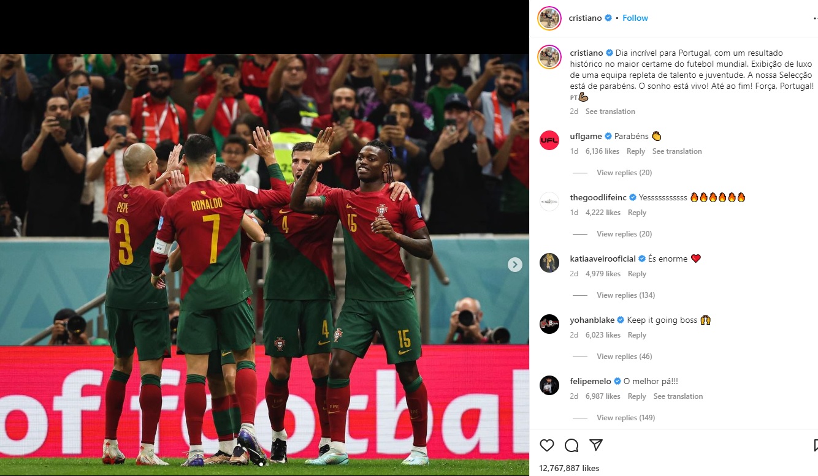Open cristiano's profile picture in header
818x476 pixels.
(x=549, y=18)
